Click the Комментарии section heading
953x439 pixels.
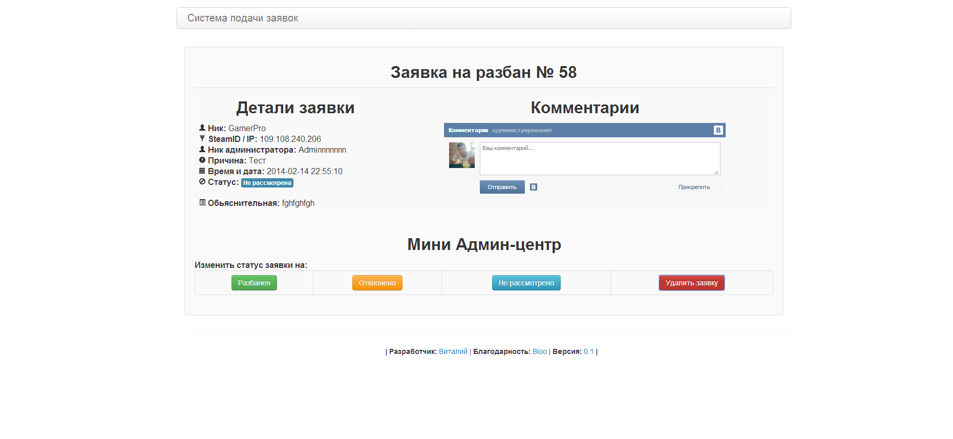pyautogui.click(x=585, y=108)
